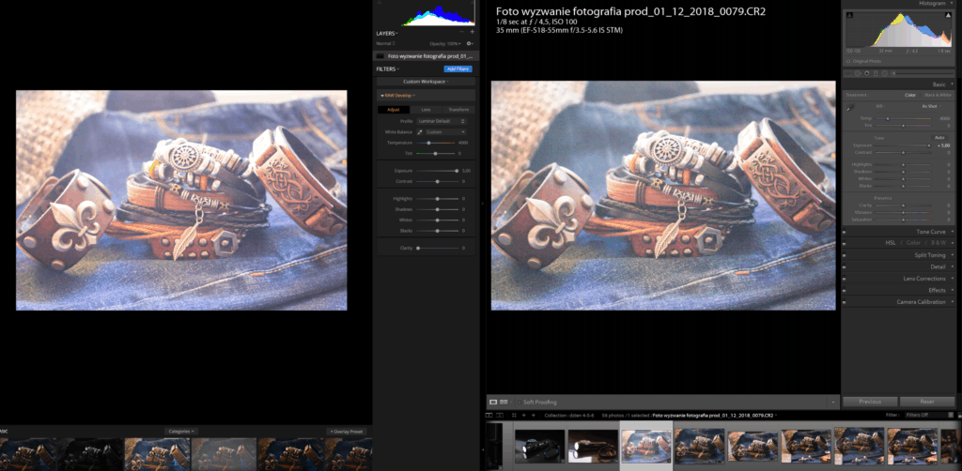
Task: Add a new layer with plus icon
Action: 472,32
